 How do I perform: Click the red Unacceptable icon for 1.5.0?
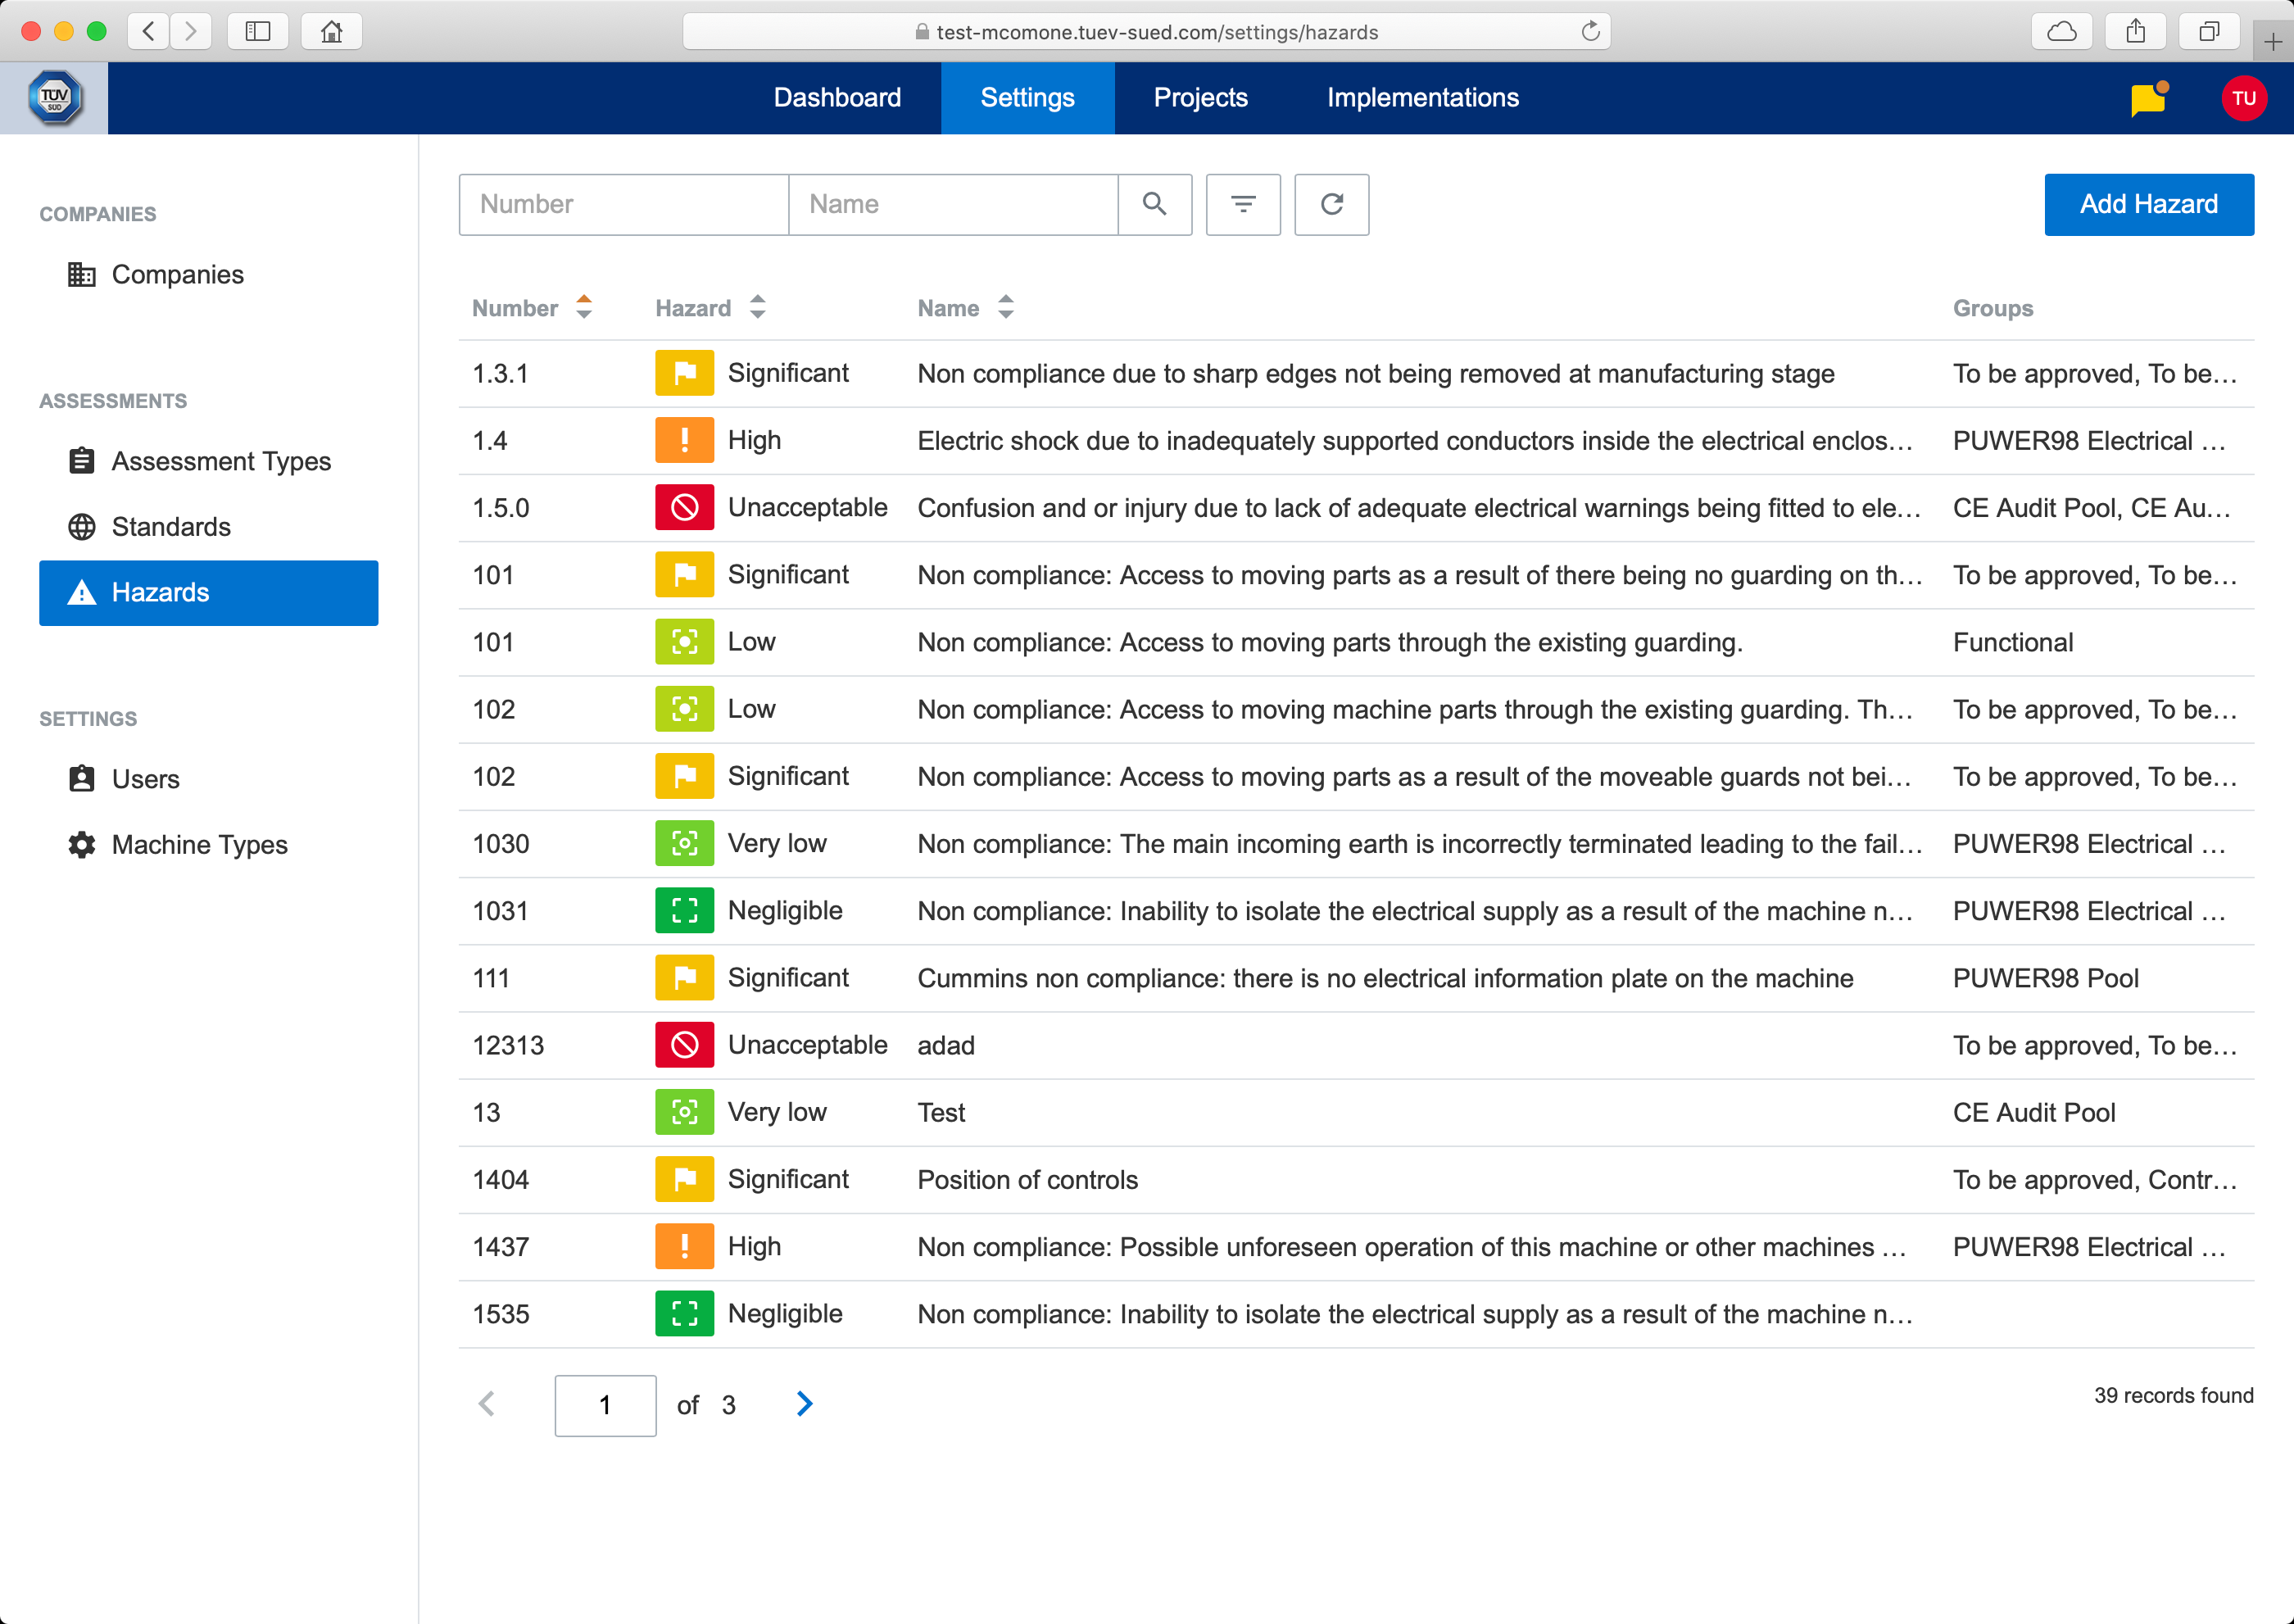coord(684,508)
